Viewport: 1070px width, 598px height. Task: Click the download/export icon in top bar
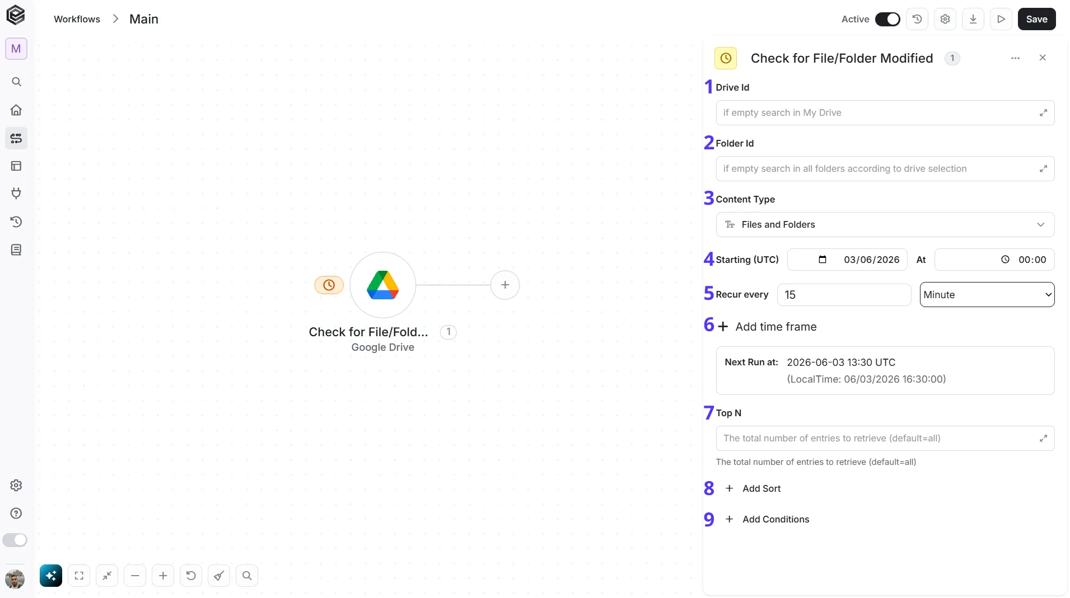coord(973,19)
